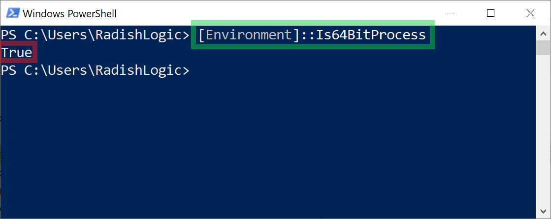Viewport: 551px width, 219px height.
Task: Click the Windows PowerShell title text
Action: pos(69,14)
